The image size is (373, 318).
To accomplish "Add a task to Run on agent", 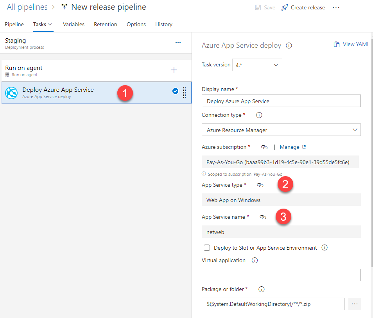I will [x=174, y=70].
